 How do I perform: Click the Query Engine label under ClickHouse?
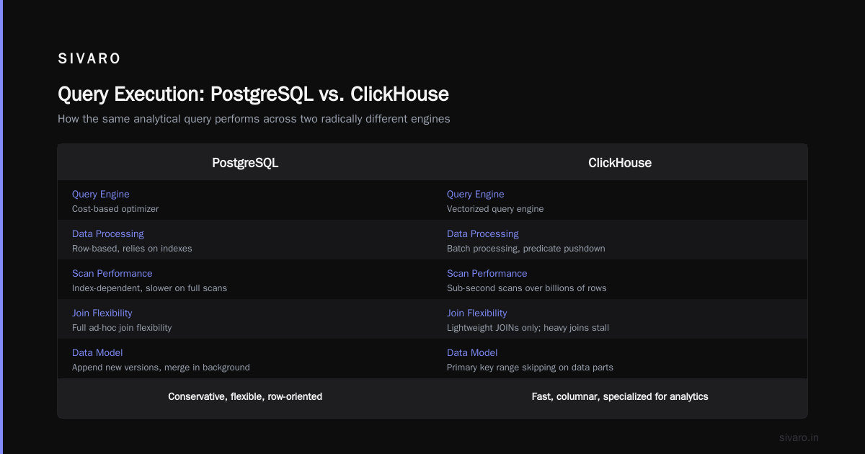point(476,195)
